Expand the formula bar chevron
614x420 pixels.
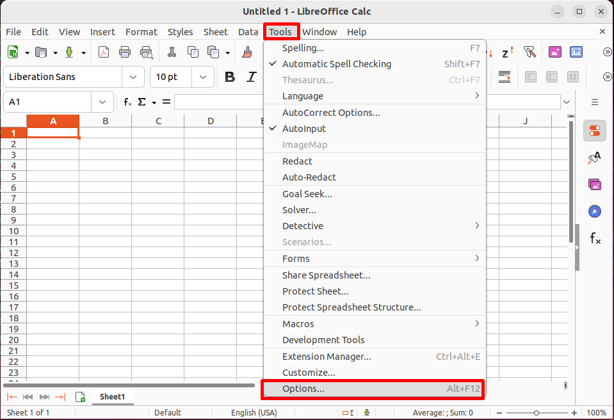click(x=567, y=102)
